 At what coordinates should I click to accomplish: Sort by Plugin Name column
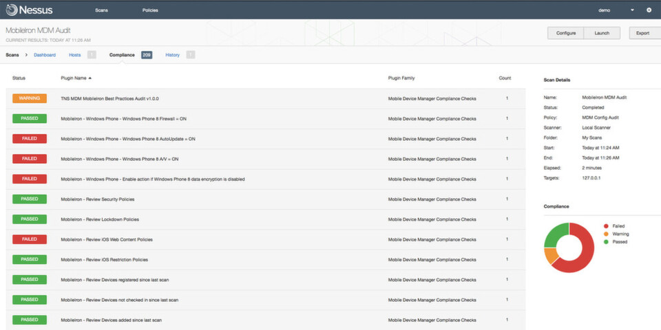pos(76,78)
